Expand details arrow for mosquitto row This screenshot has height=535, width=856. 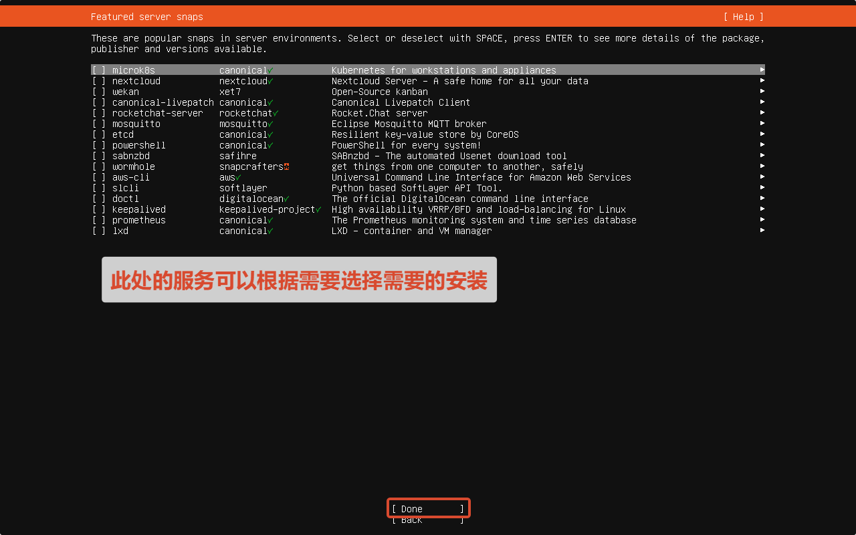(x=762, y=123)
